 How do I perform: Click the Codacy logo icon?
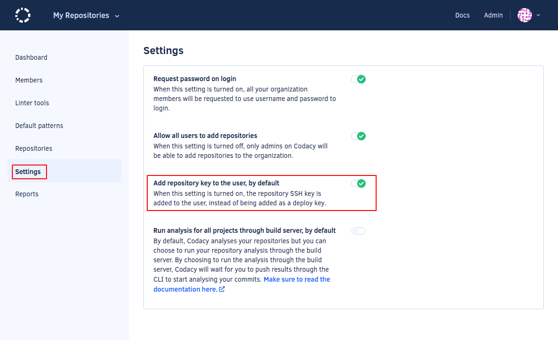pos(22,15)
